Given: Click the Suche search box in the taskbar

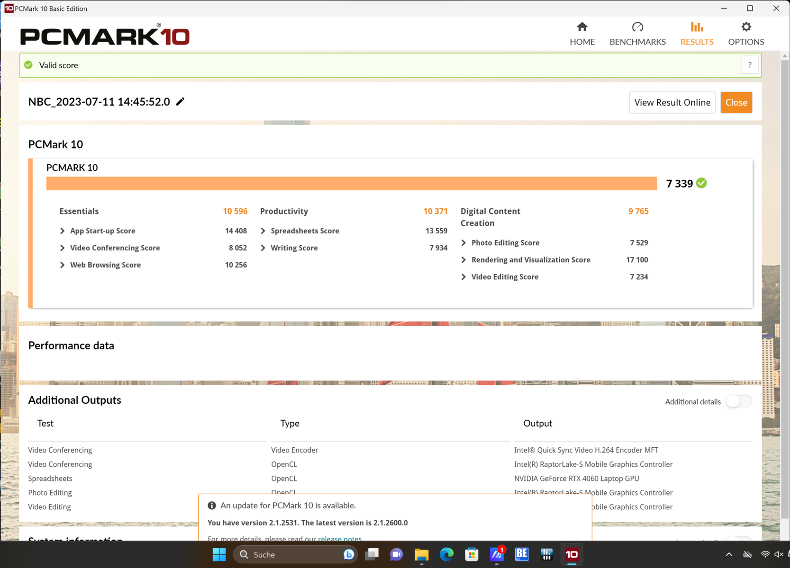Looking at the screenshot, I should pyautogui.click(x=295, y=554).
